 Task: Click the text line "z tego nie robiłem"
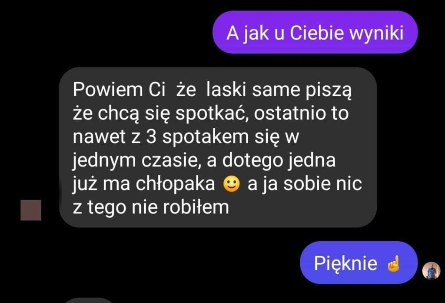point(151,207)
